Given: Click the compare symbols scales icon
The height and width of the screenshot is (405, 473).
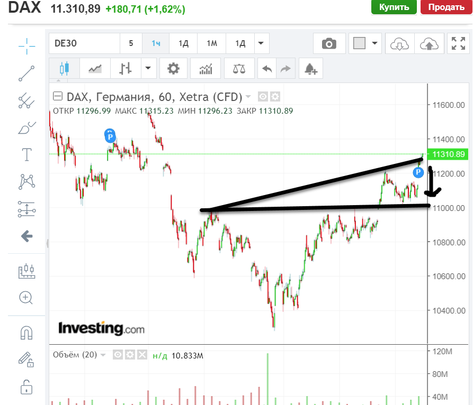Looking at the screenshot, I should (239, 68).
